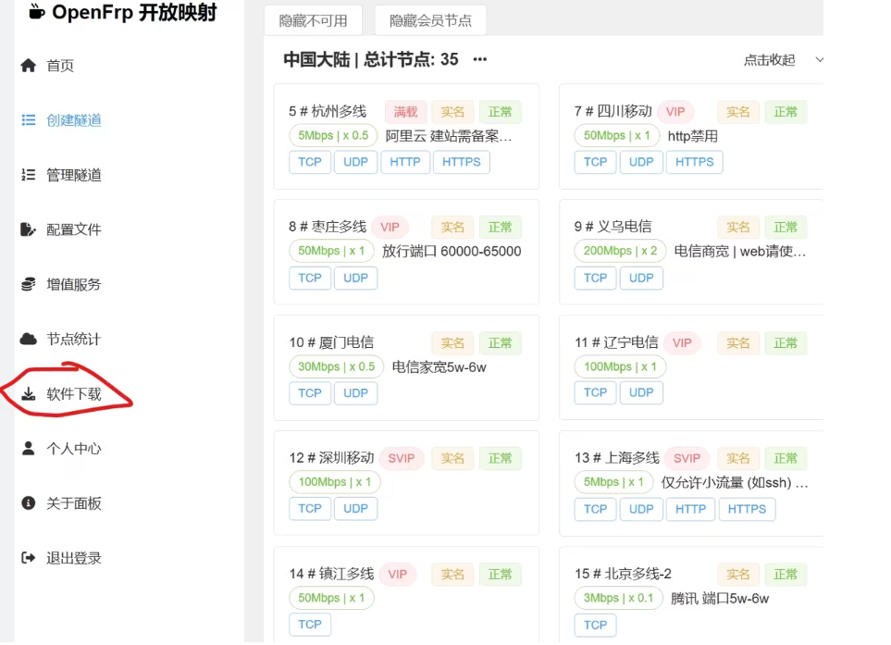Viewport: 891px width, 645px height.
Task: Click the 实名 tag on 厦门电信 card
Action: click(x=452, y=343)
